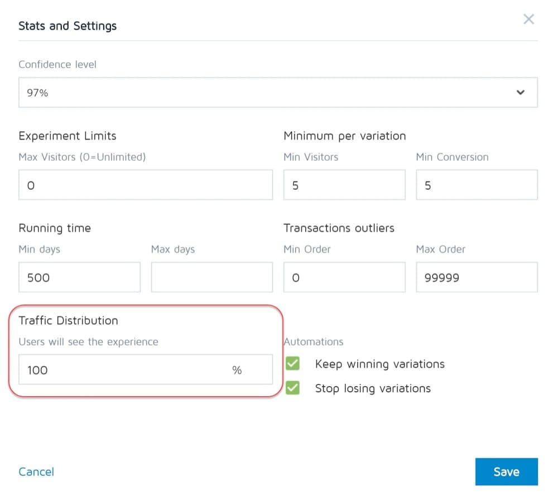Click the Automations section label
This screenshot has height=500, width=558.
314,342
